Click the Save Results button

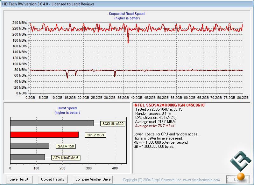(20, 179)
